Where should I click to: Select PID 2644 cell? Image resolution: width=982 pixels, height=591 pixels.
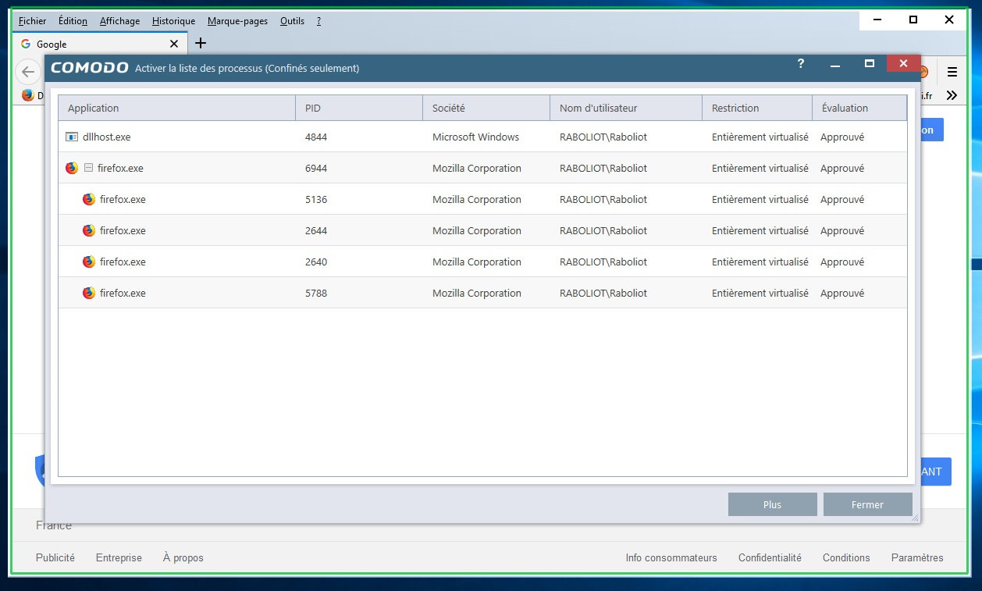click(316, 230)
